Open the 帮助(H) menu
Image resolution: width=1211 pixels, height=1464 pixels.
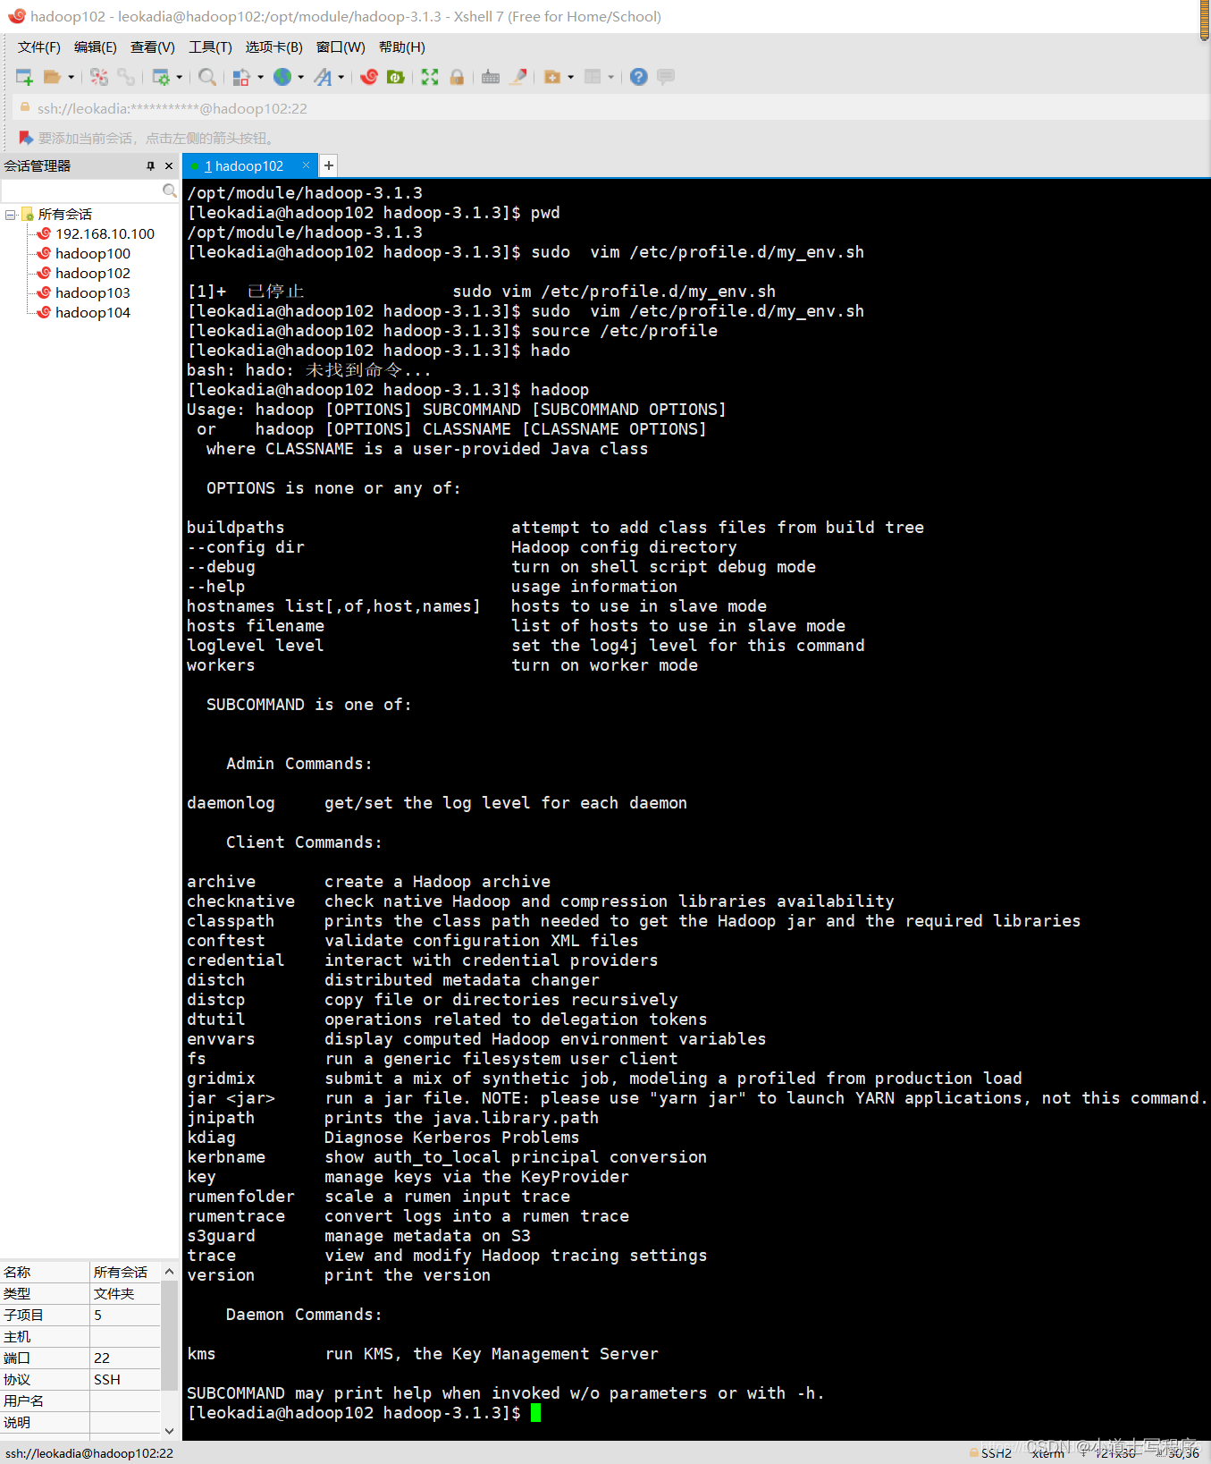(401, 47)
